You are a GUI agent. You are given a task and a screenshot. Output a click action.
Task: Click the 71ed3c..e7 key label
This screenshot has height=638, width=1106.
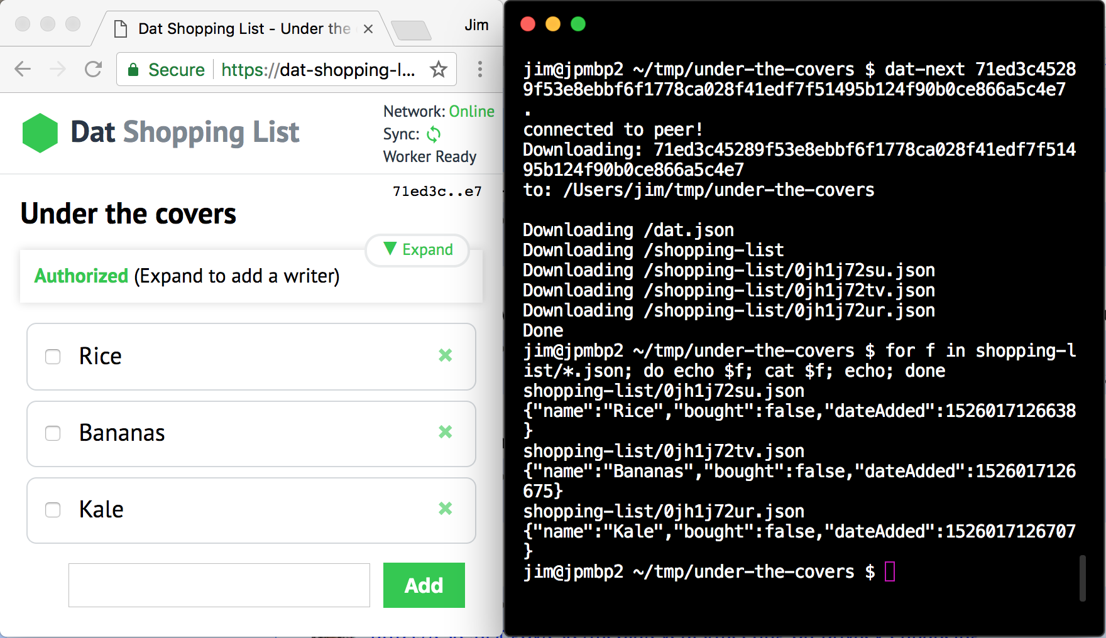coord(437,192)
